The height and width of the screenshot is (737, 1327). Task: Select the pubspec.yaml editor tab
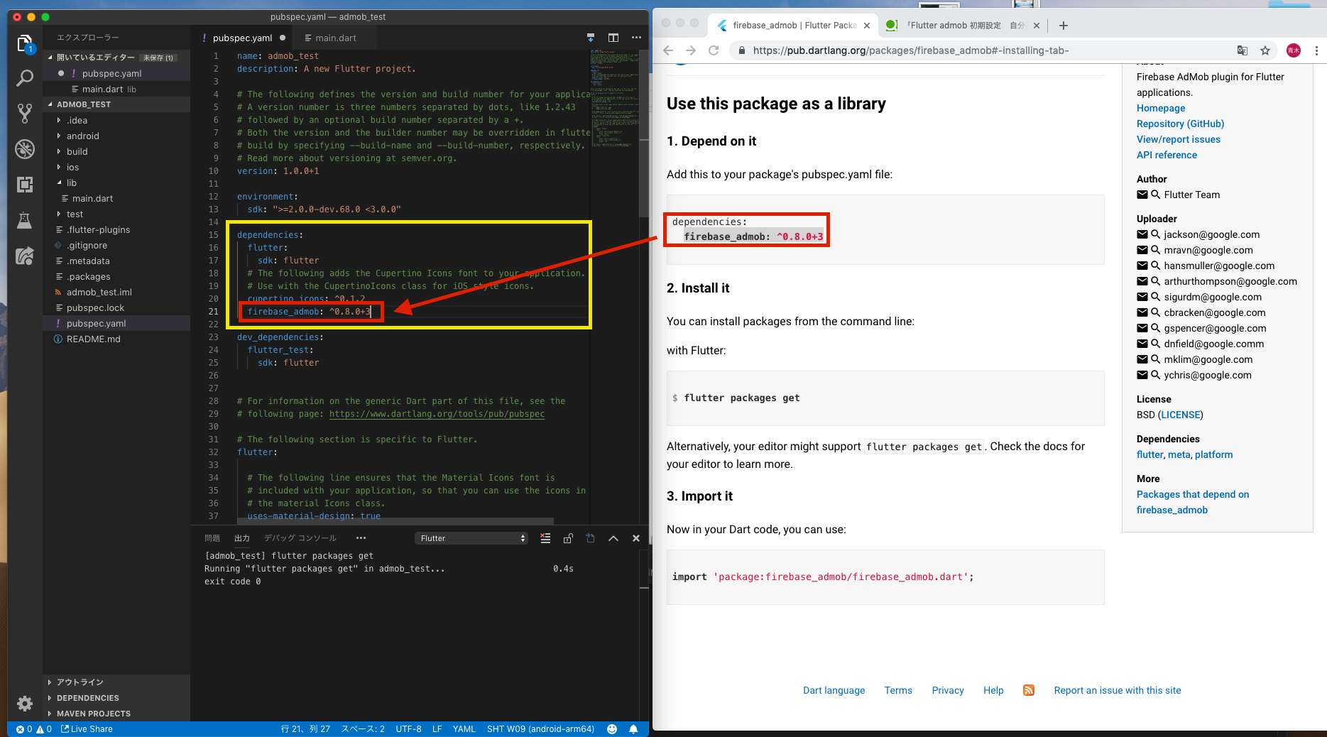tap(243, 38)
